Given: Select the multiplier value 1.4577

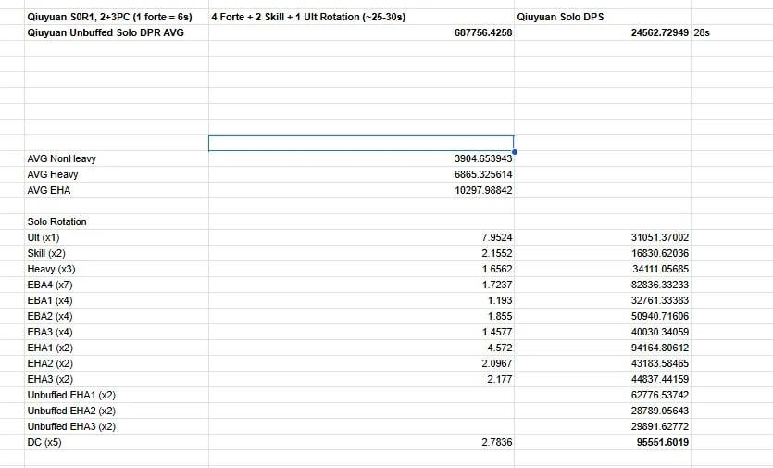Looking at the screenshot, I should [497, 333].
